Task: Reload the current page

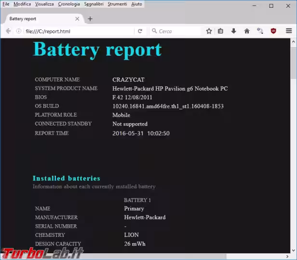Action: [x=140, y=31]
